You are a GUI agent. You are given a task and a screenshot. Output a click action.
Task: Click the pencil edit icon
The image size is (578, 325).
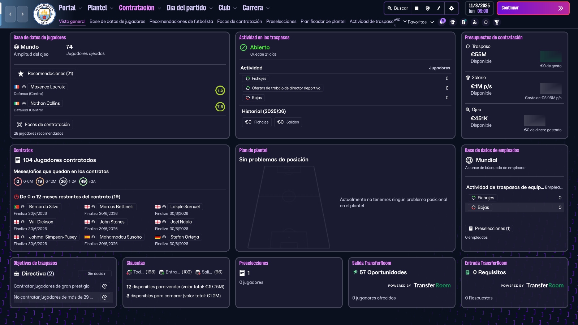click(439, 8)
